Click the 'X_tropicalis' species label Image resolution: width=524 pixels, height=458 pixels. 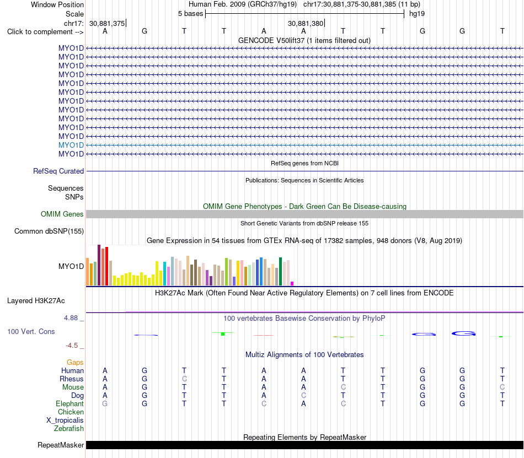(65, 421)
